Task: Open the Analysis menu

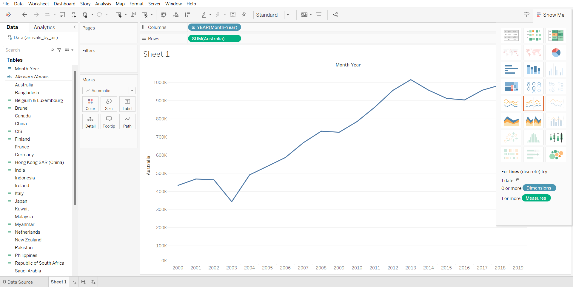Action: pos(103,4)
